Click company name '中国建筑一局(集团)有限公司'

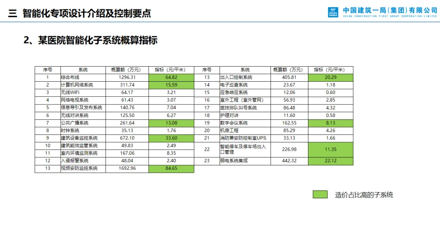390,11
